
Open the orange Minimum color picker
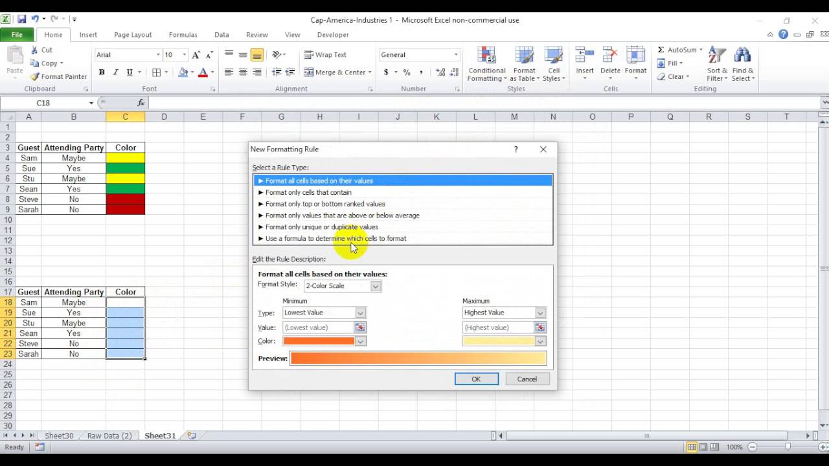coord(324,341)
